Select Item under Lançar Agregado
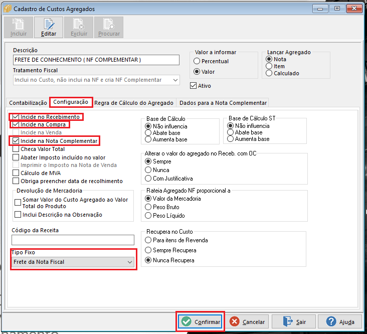This screenshot has height=334, width=367. pyautogui.click(x=275, y=66)
